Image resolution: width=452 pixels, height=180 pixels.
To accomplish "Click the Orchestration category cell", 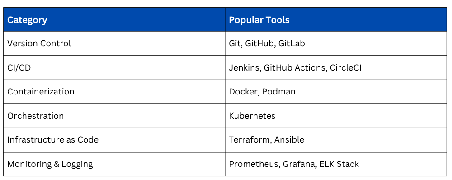I will pyautogui.click(x=36, y=116).
